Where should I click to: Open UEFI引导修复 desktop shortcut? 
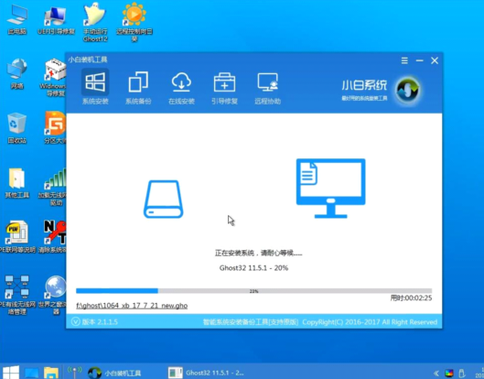tap(56, 19)
